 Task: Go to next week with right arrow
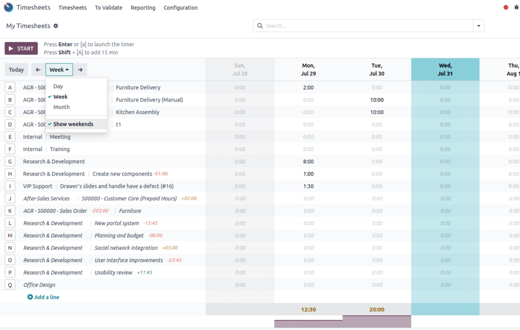point(80,70)
